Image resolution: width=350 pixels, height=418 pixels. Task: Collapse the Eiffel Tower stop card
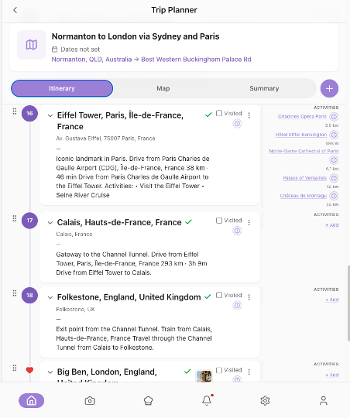click(50, 115)
